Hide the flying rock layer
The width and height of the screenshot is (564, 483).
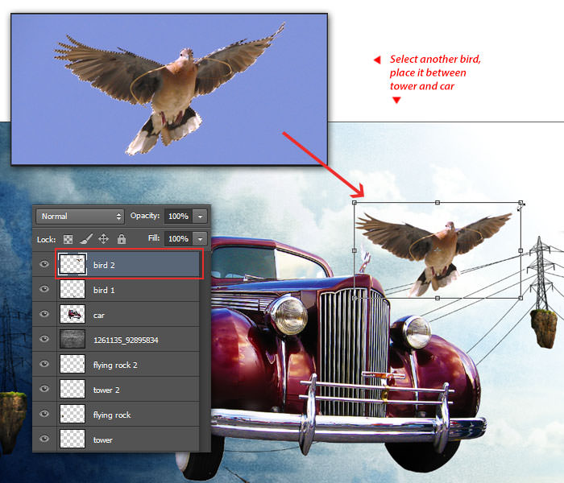click(x=44, y=414)
